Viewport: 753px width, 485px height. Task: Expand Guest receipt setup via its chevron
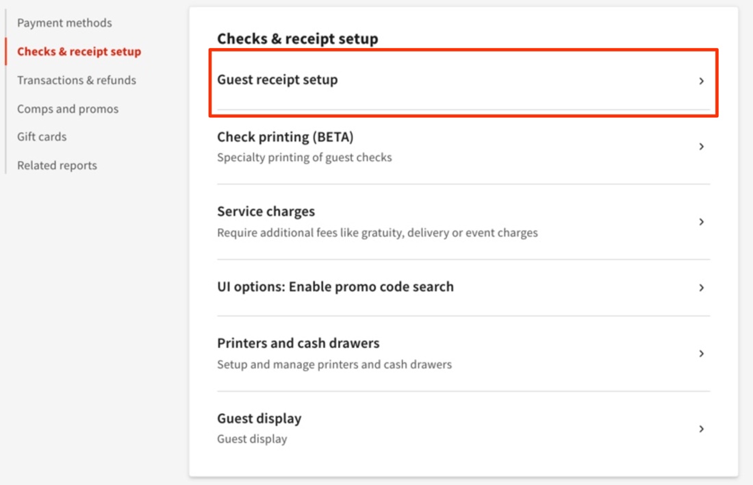click(x=702, y=81)
